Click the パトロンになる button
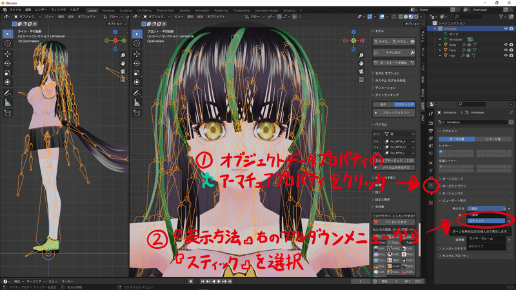Viewport: 516px width, 290px height. (x=394, y=222)
